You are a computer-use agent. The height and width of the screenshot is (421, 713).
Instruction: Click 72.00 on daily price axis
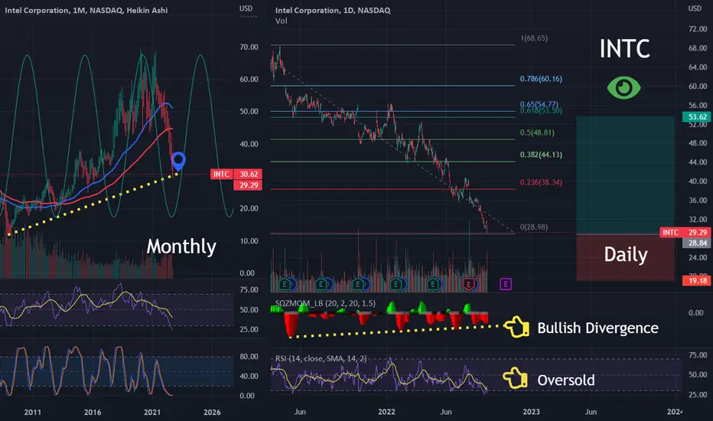click(698, 28)
